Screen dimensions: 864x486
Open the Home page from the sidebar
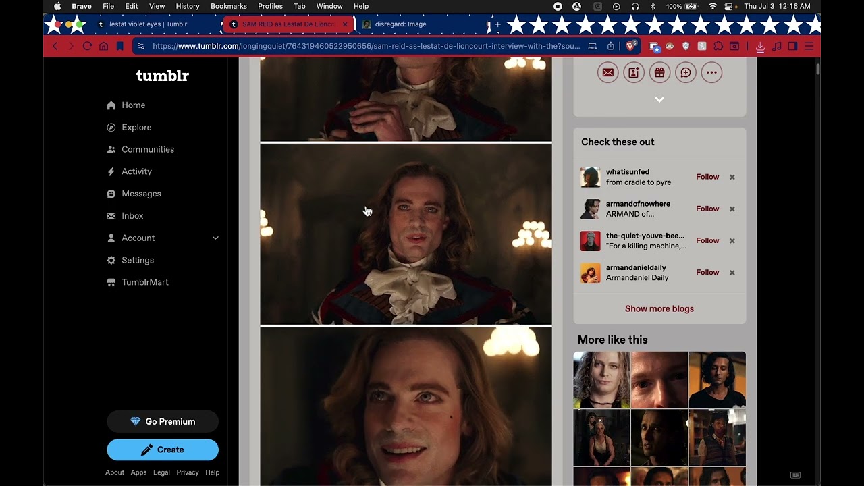point(126,105)
